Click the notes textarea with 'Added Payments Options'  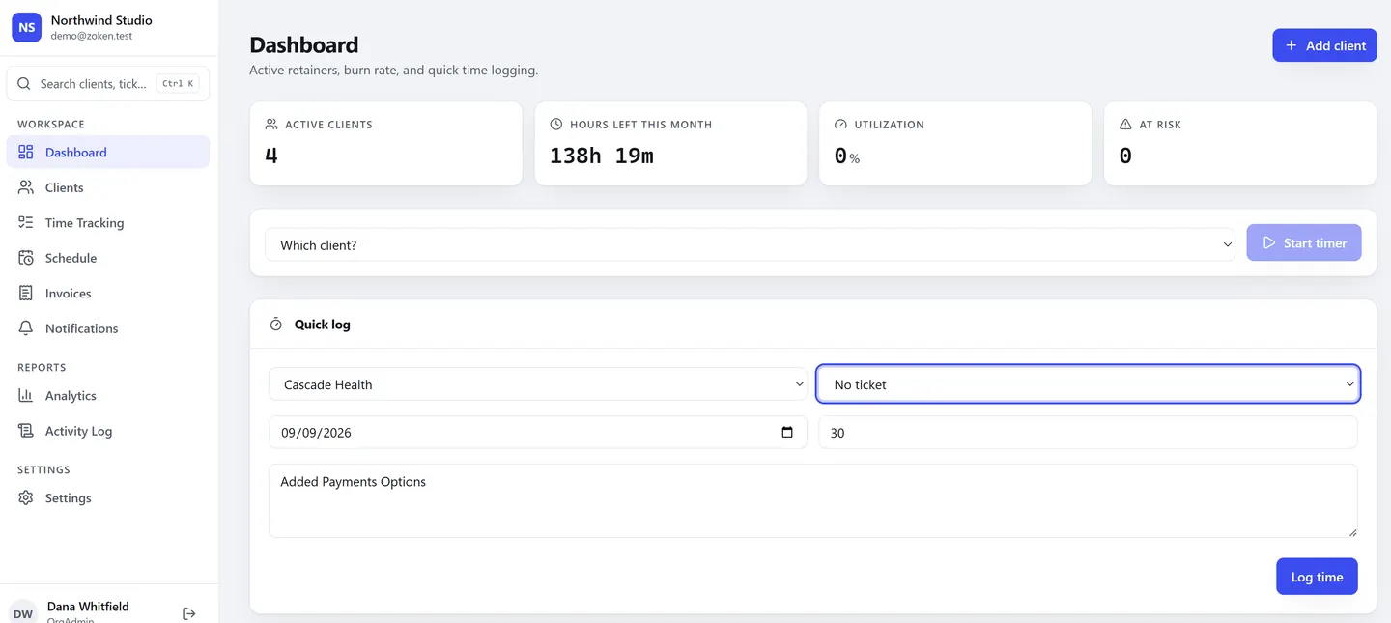tap(813, 500)
